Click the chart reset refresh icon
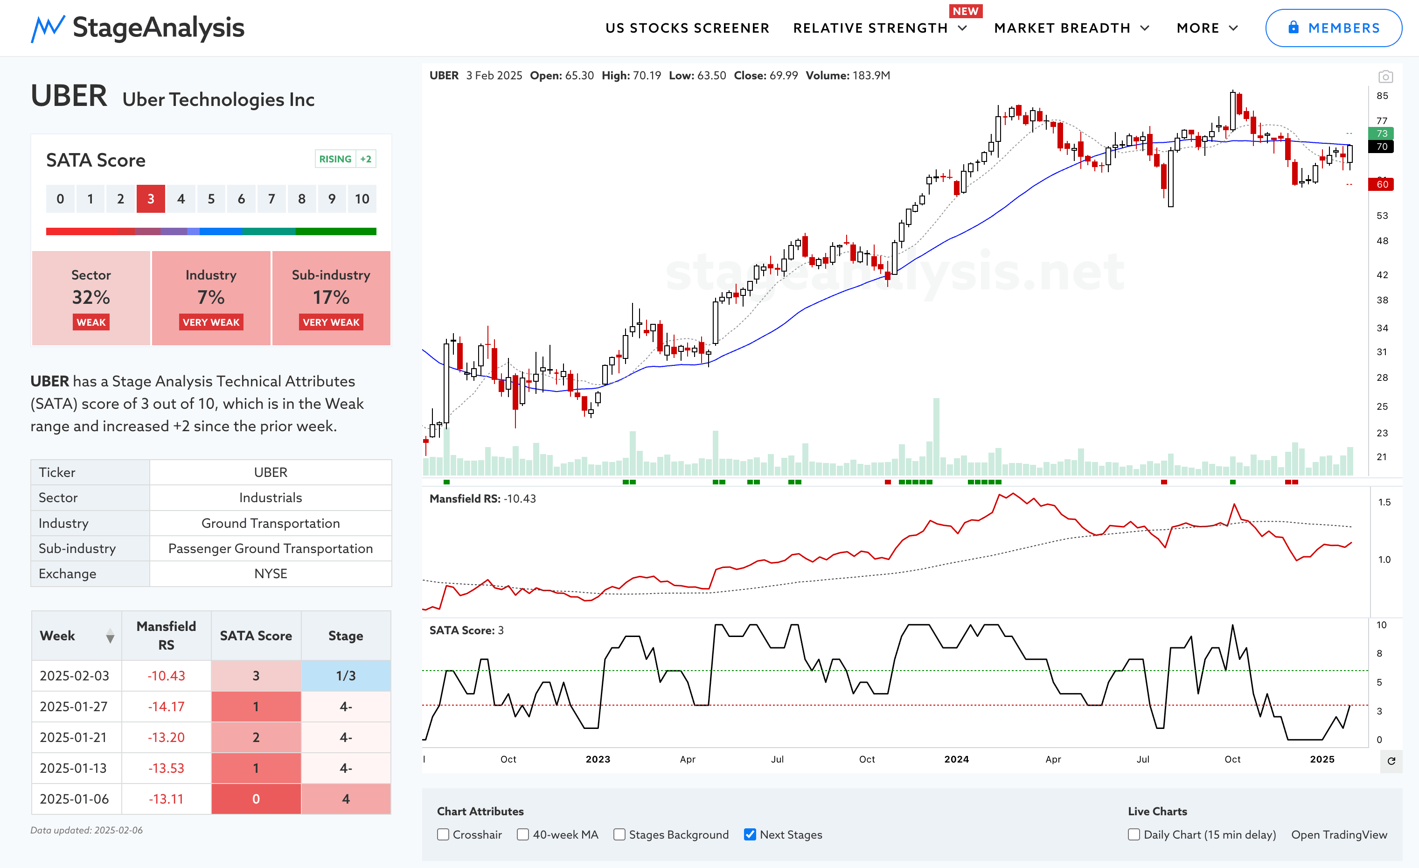The width and height of the screenshot is (1419, 868). tap(1391, 761)
